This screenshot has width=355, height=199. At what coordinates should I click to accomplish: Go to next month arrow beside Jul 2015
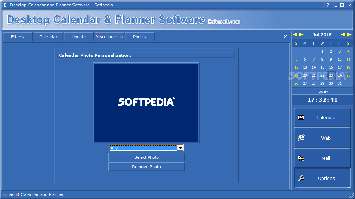click(x=301, y=35)
